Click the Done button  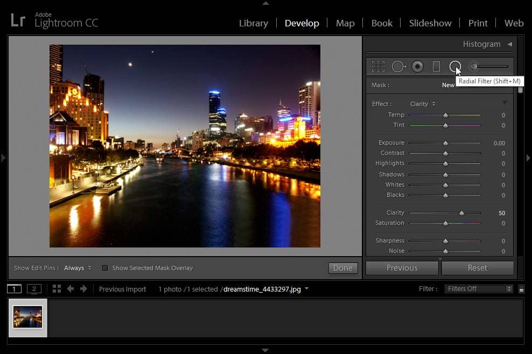point(343,268)
